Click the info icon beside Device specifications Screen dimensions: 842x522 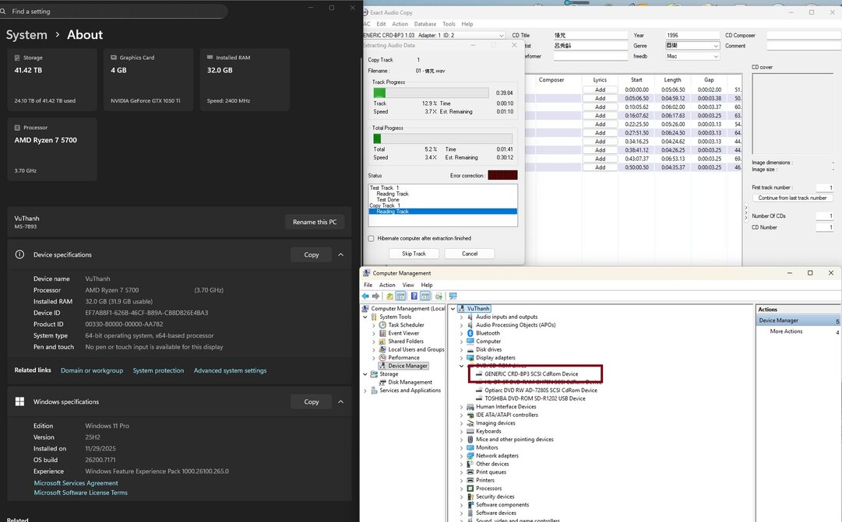(20, 254)
